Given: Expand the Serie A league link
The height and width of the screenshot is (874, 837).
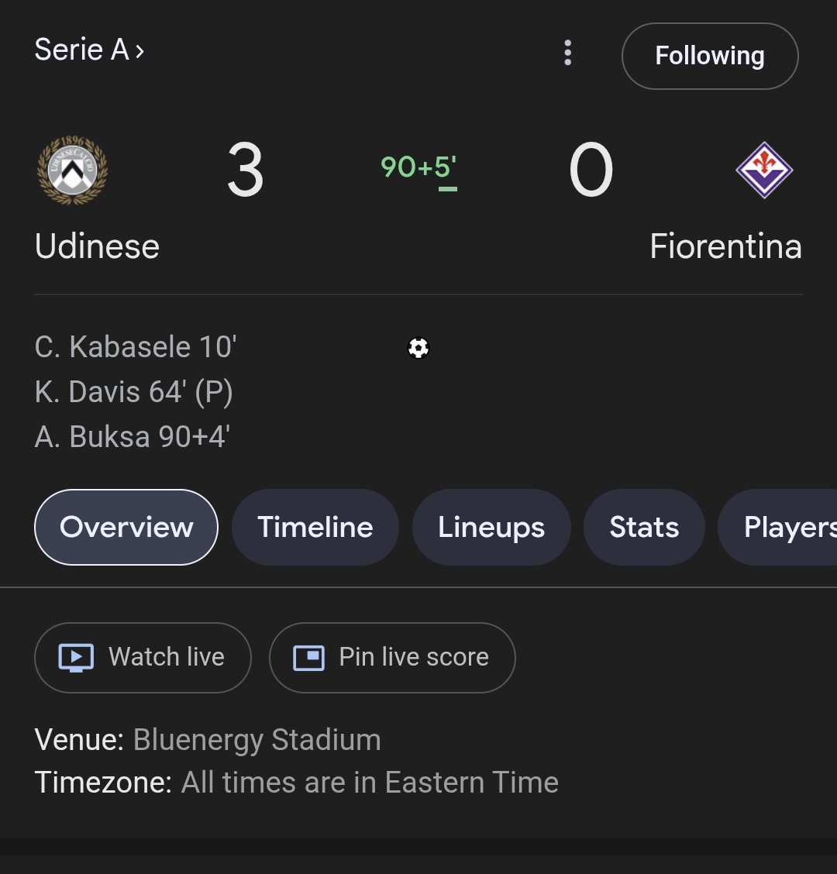Looking at the screenshot, I should click(89, 50).
